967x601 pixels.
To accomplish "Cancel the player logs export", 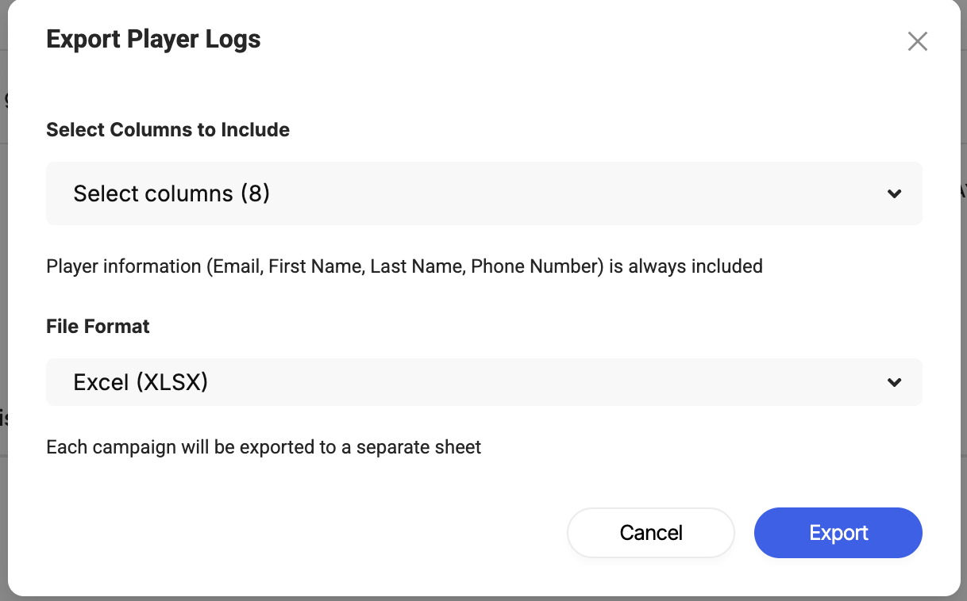I will [651, 533].
